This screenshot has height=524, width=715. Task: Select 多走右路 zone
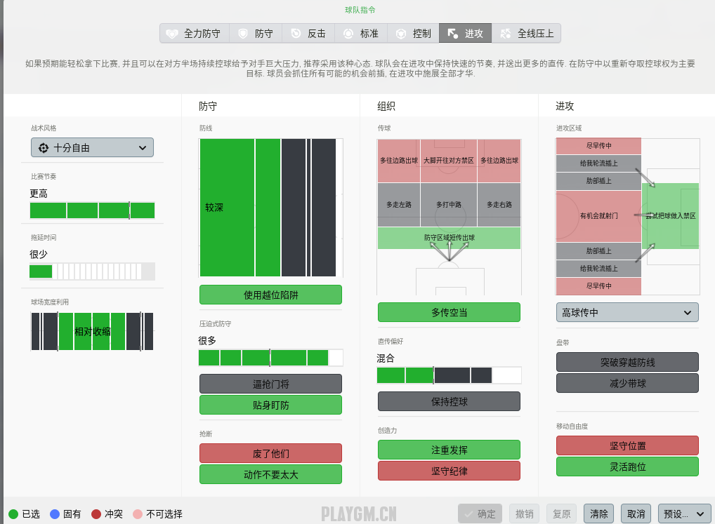499,205
